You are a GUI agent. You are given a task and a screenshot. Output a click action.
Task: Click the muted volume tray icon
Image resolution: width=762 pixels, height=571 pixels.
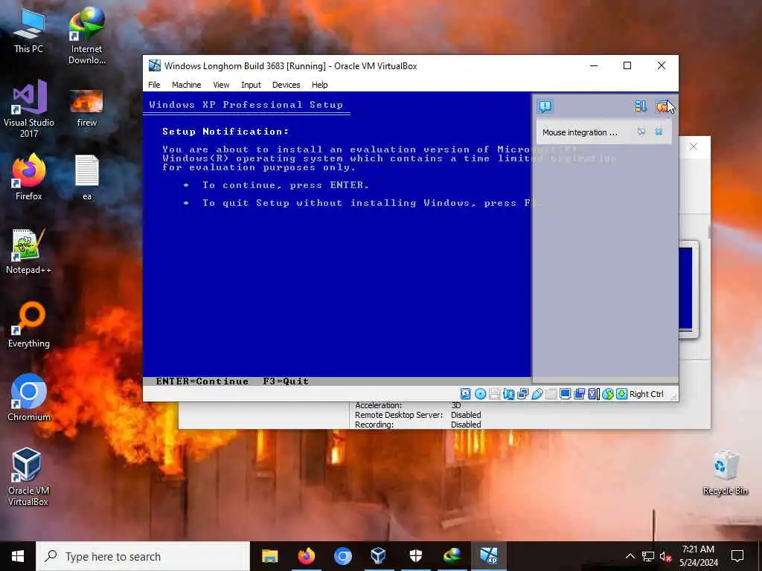(665, 556)
